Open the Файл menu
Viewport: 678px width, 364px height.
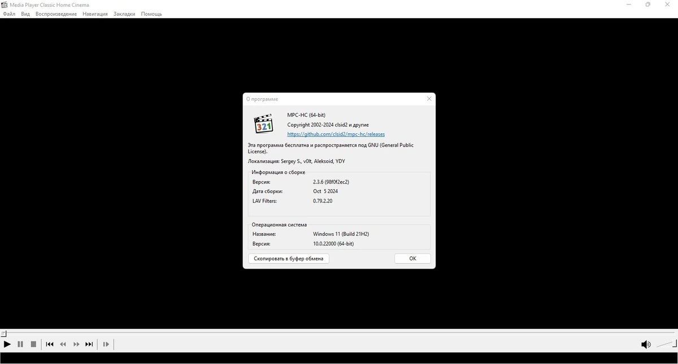coord(9,14)
